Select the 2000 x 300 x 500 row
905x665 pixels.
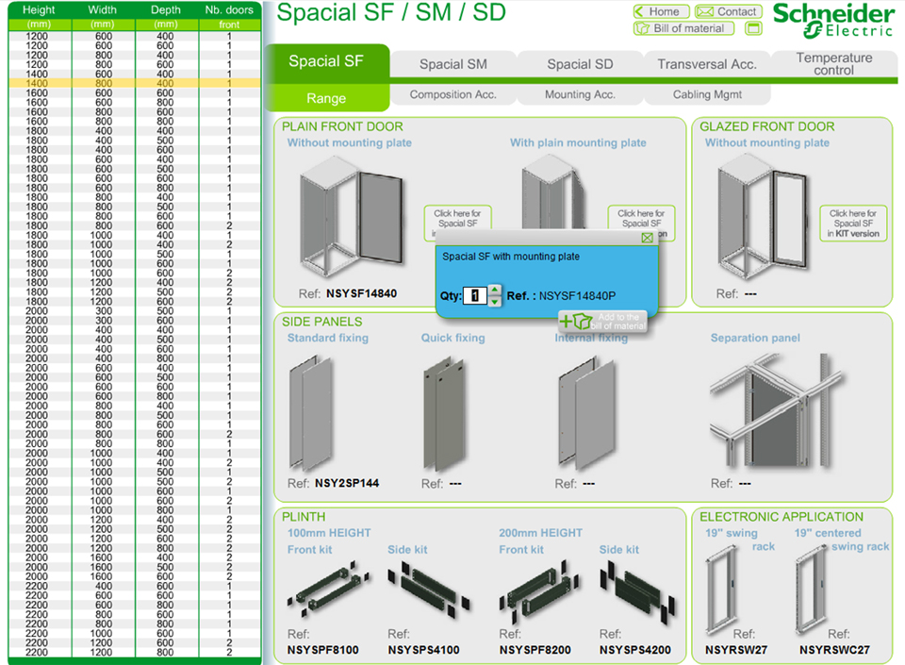[x=135, y=310]
